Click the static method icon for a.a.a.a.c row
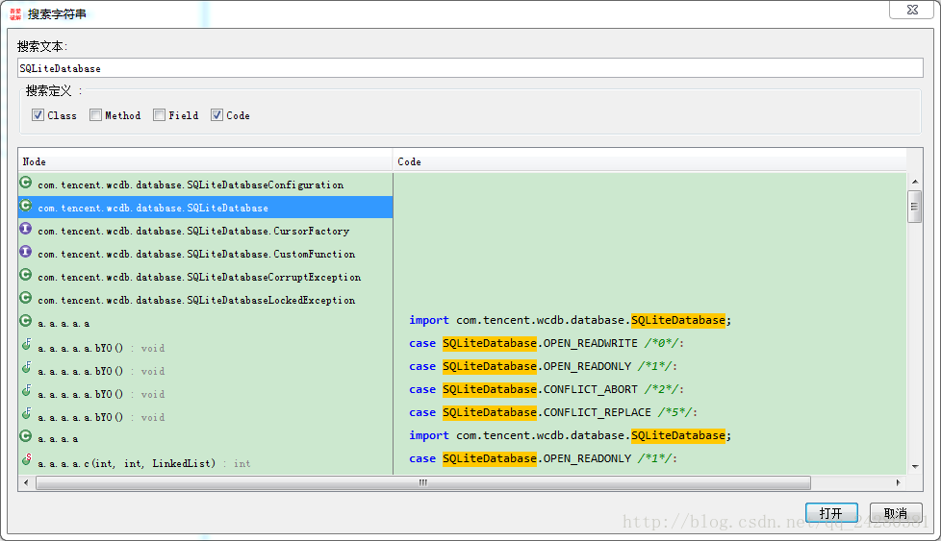The width and height of the screenshot is (941, 541). tap(26, 459)
